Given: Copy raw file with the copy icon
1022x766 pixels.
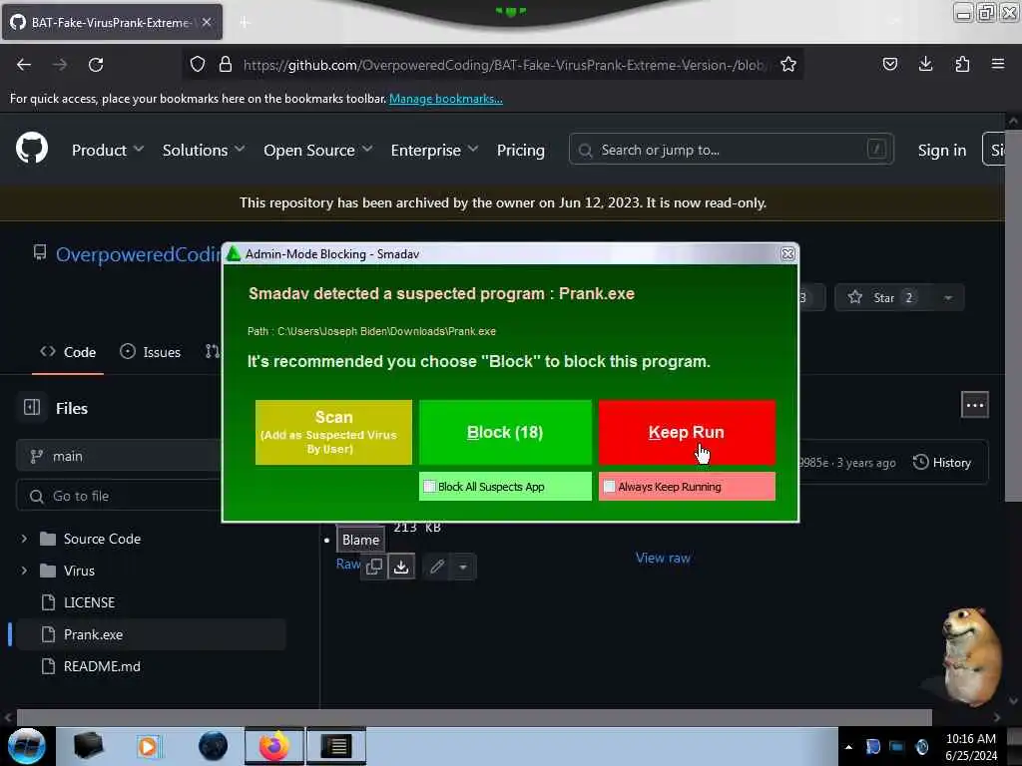Looking at the screenshot, I should tap(374, 567).
